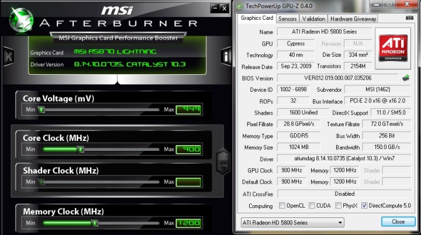421x235 pixels.
Task: Click the Core Voltage slider handle
Action: click(x=42, y=109)
